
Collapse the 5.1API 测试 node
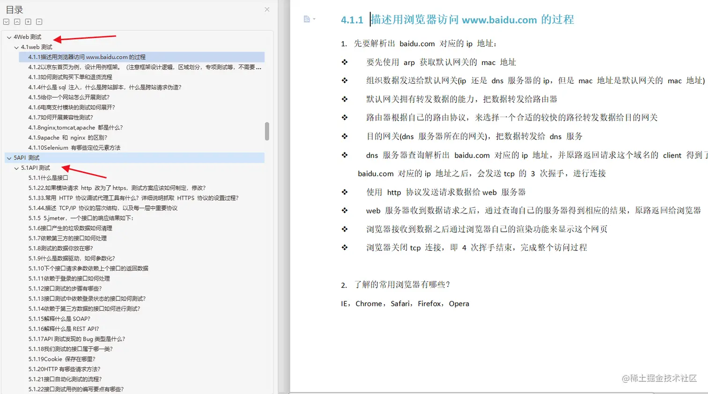tap(16, 168)
